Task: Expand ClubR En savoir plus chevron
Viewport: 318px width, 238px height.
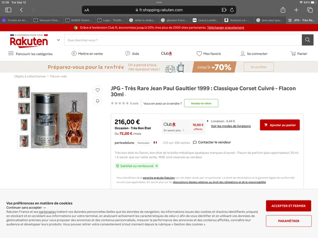Action: coord(183,130)
